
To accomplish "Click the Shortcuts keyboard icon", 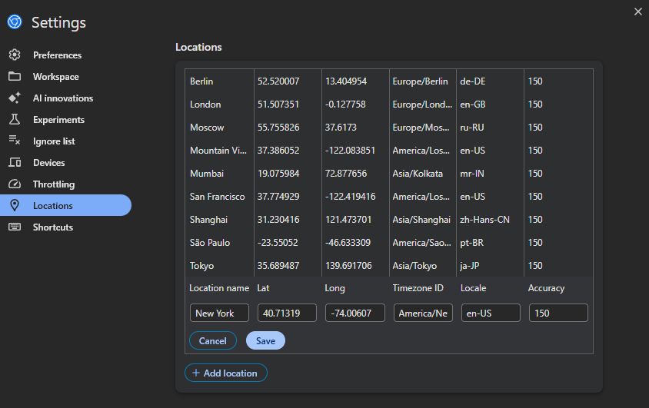I will click(x=15, y=227).
